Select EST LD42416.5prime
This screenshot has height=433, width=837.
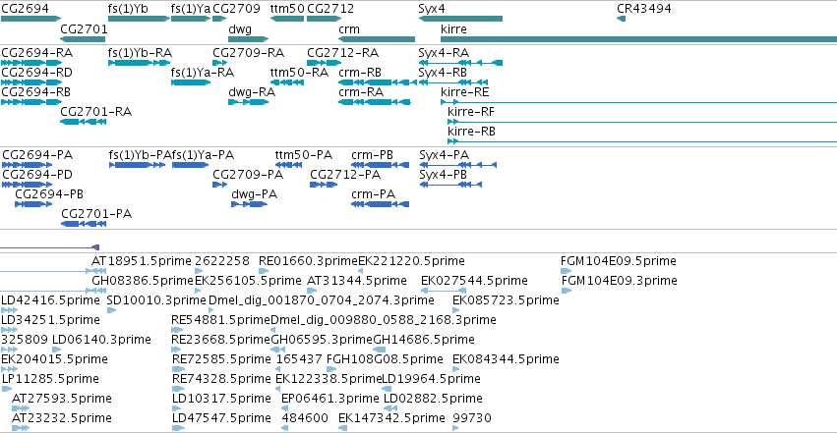point(50,300)
